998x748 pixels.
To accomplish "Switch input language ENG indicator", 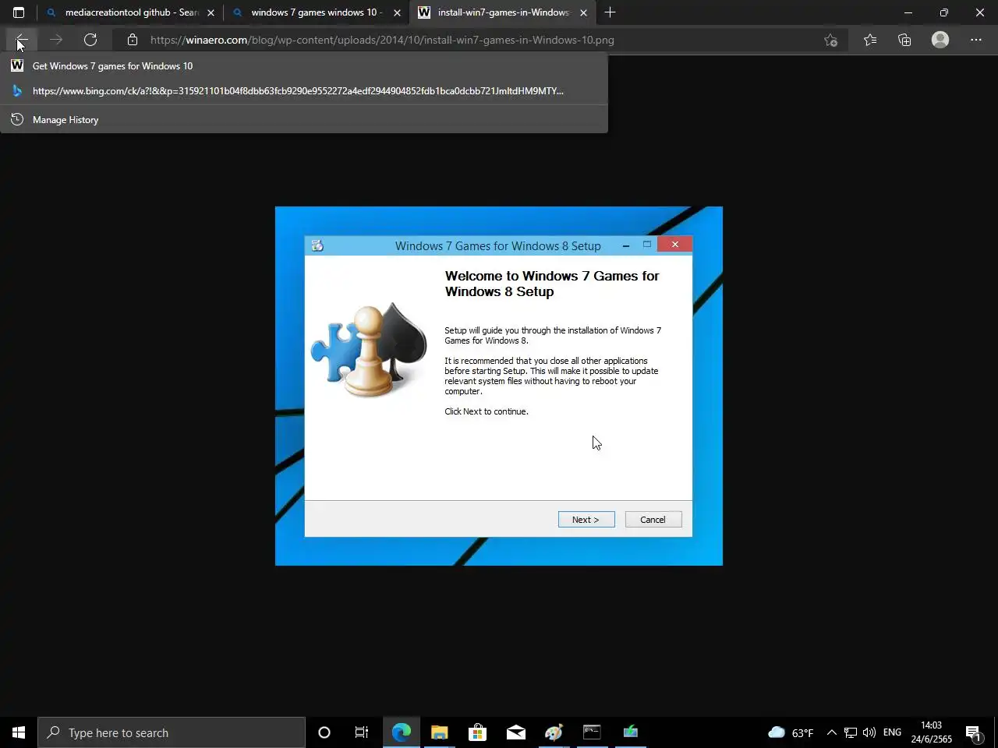I will 892,732.
